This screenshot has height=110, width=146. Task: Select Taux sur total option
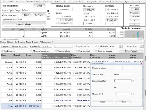click(x=77, y=51)
